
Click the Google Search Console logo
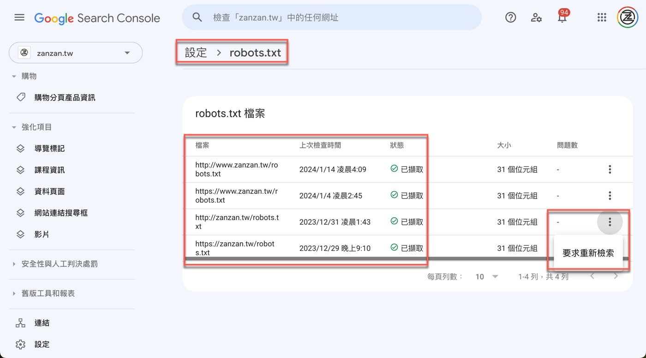point(97,18)
